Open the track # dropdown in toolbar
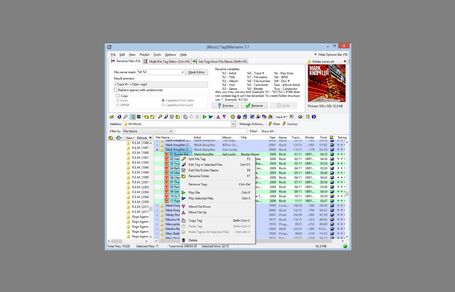Viewport: 455px width, 292px height. point(281,117)
